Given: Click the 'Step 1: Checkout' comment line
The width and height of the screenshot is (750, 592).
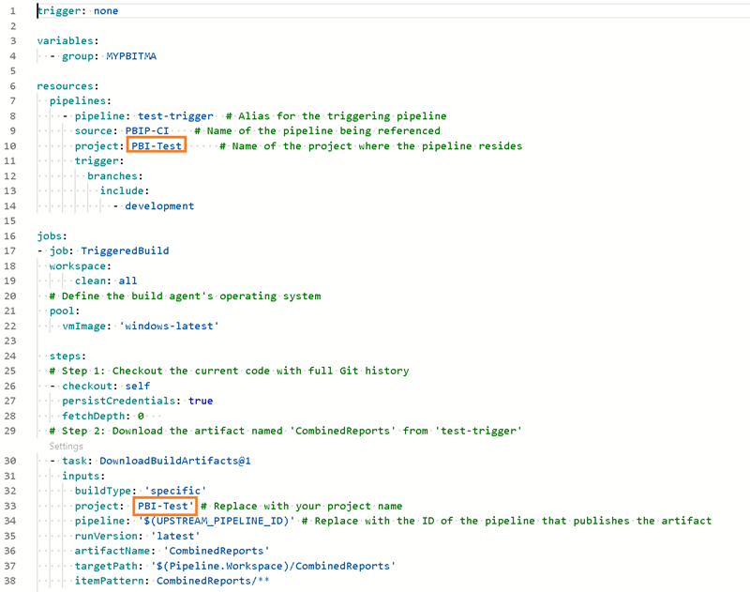Looking at the screenshot, I should coord(232,371).
